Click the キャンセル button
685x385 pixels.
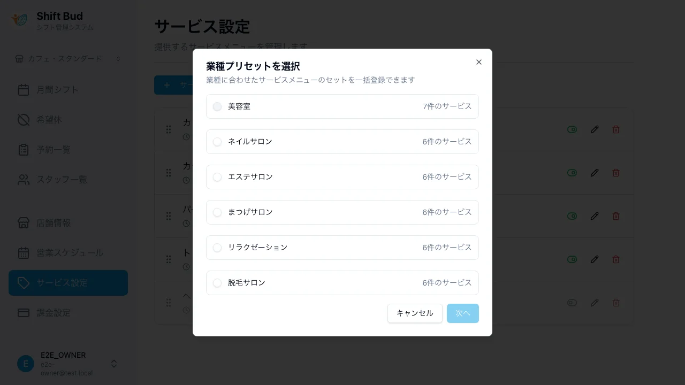click(x=415, y=313)
